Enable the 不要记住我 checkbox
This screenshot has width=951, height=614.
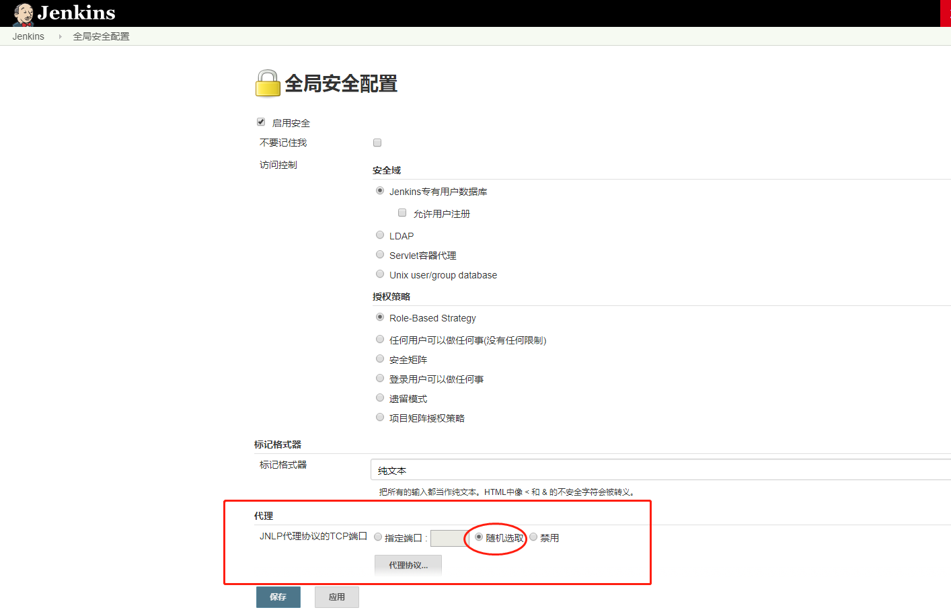(x=377, y=143)
